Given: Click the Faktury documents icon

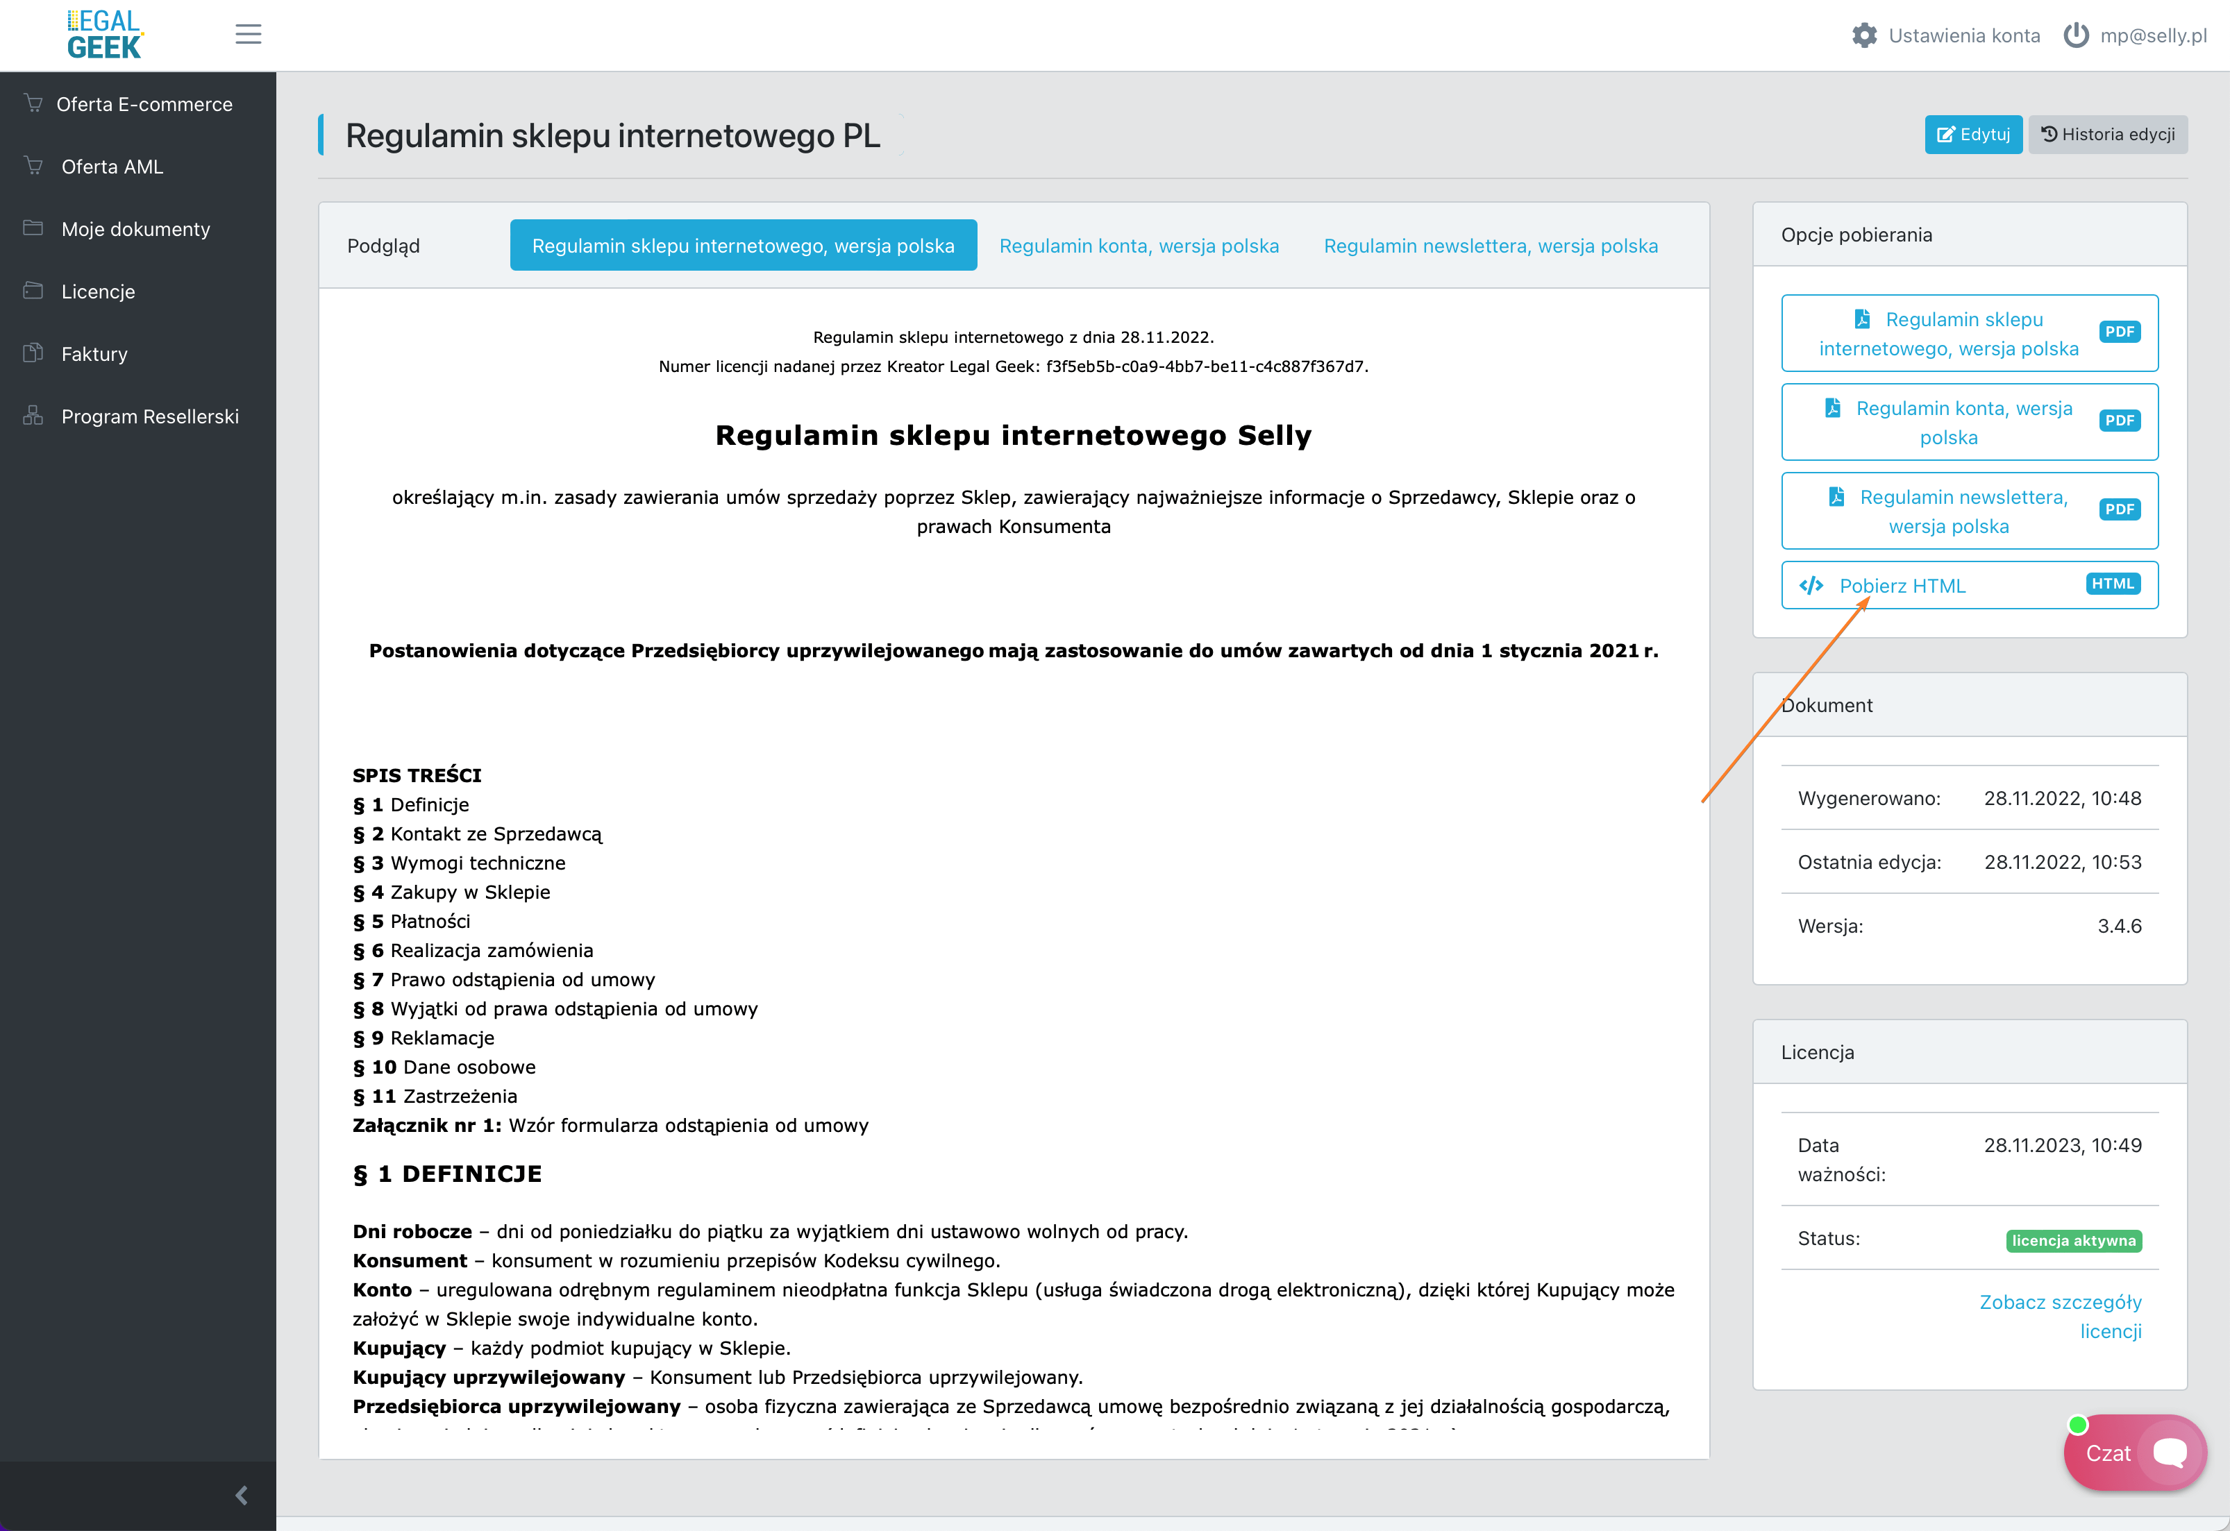Looking at the screenshot, I should 33,353.
